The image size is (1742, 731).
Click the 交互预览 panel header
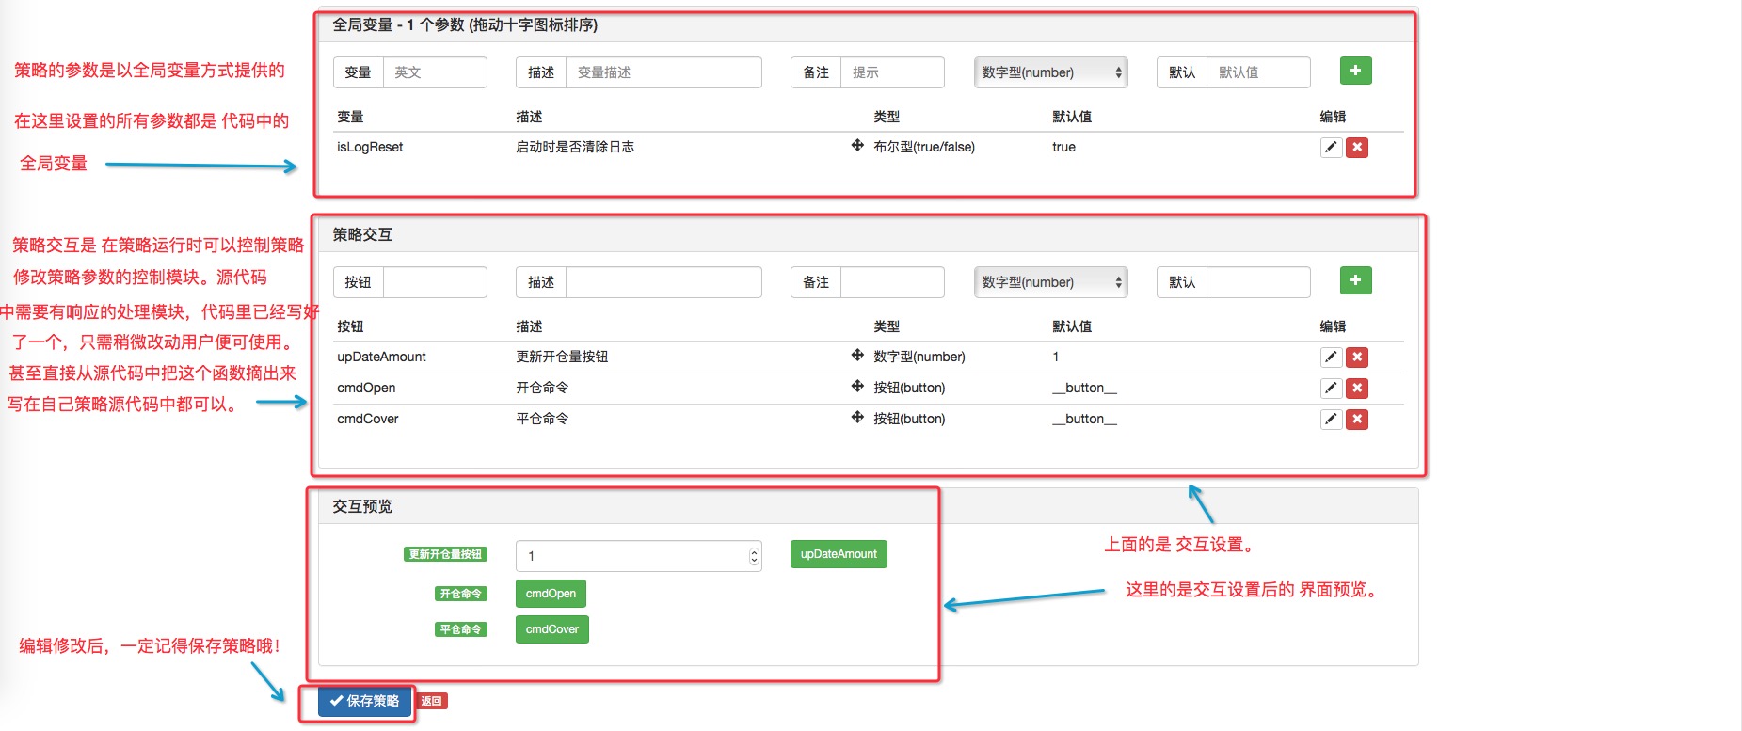tap(869, 506)
